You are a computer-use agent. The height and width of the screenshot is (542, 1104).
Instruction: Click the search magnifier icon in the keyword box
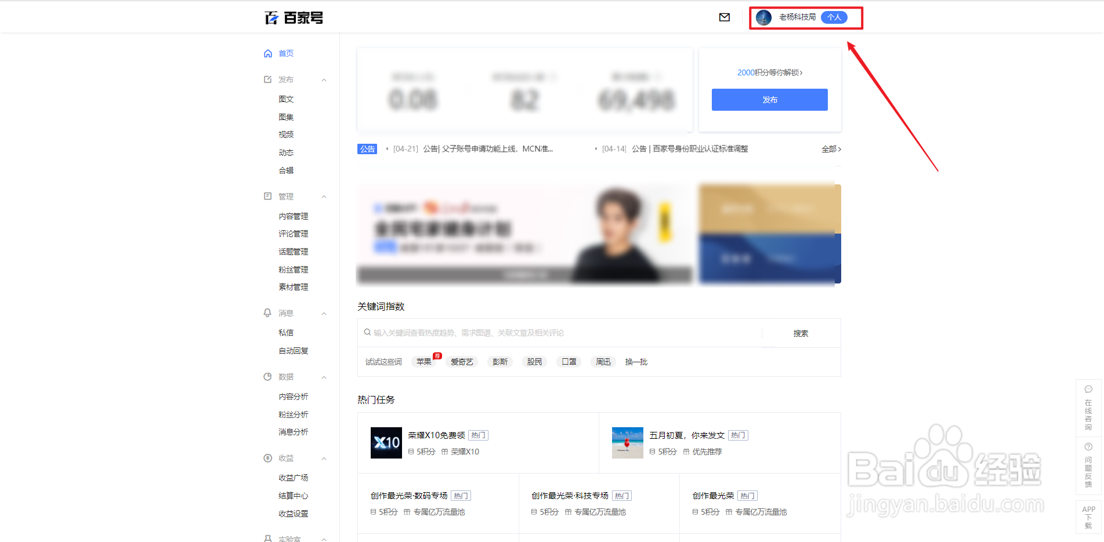(367, 332)
